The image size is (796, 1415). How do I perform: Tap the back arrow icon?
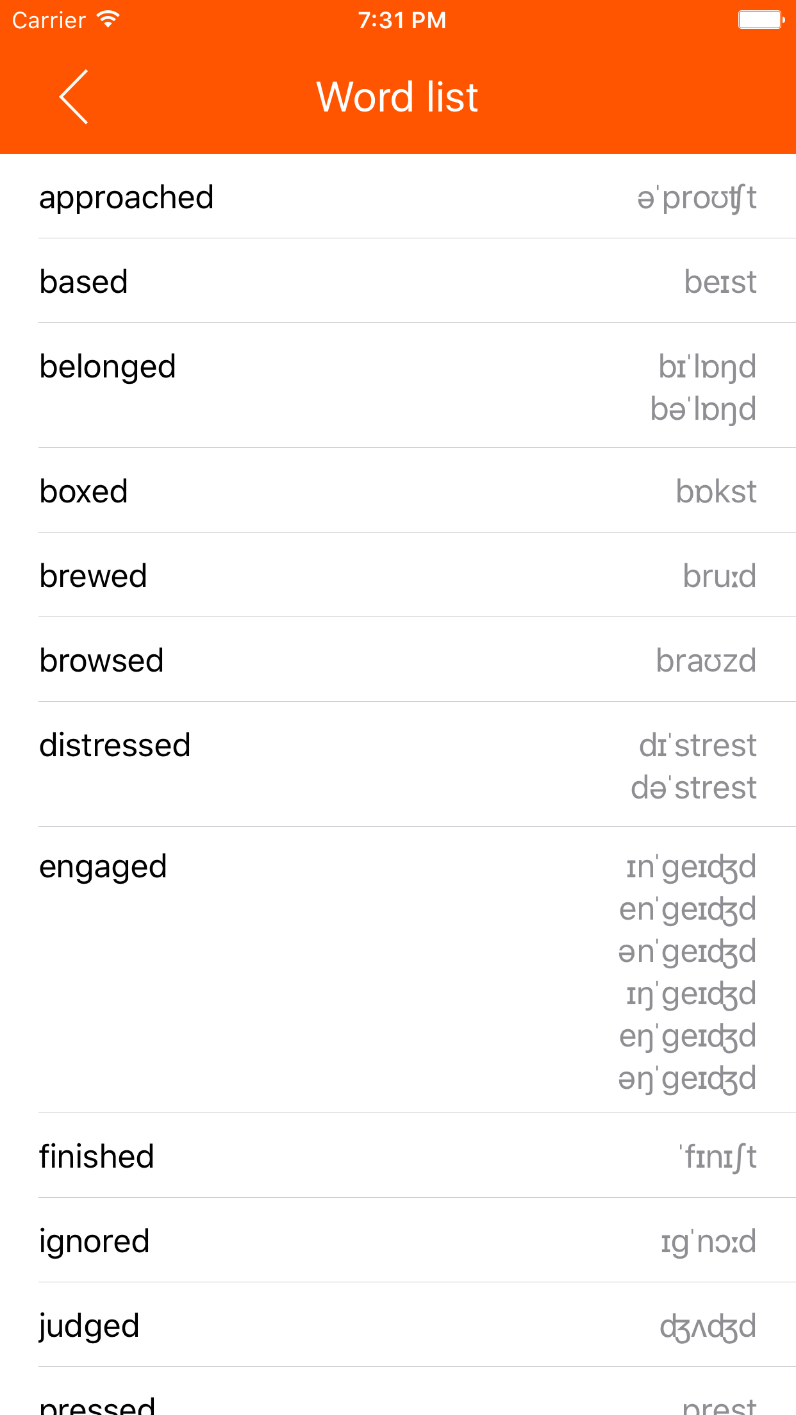pos(74,97)
